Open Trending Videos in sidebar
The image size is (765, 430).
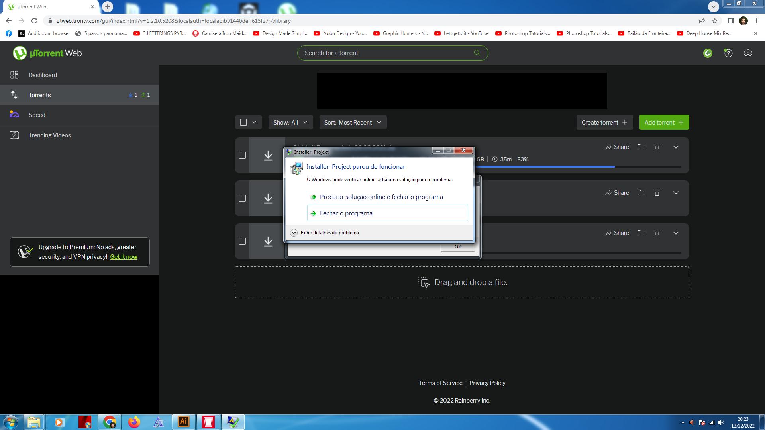(49, 135)
